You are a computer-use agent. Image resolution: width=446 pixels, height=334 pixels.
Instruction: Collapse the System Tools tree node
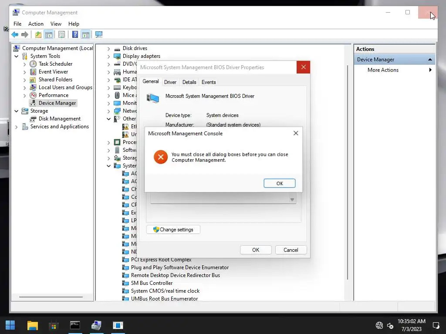[17, 56]
